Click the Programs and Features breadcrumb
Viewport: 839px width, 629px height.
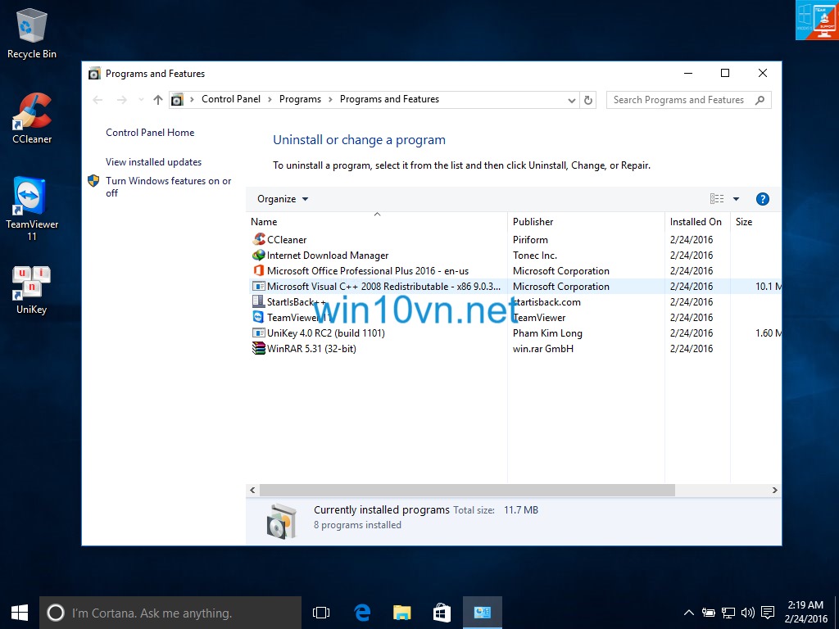click(x=389, y=99)
